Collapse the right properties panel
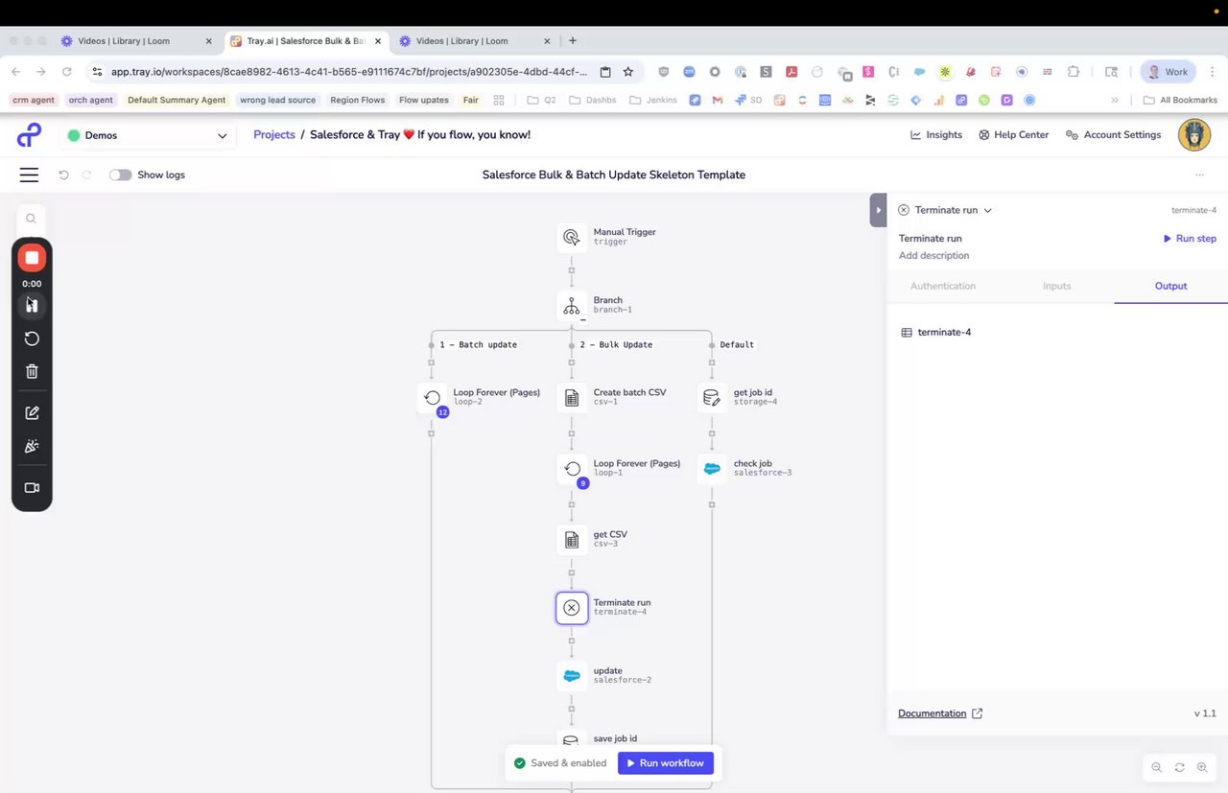Image resolution: width=1228 pixels, height=793 pixels. (x=878, y=210)
